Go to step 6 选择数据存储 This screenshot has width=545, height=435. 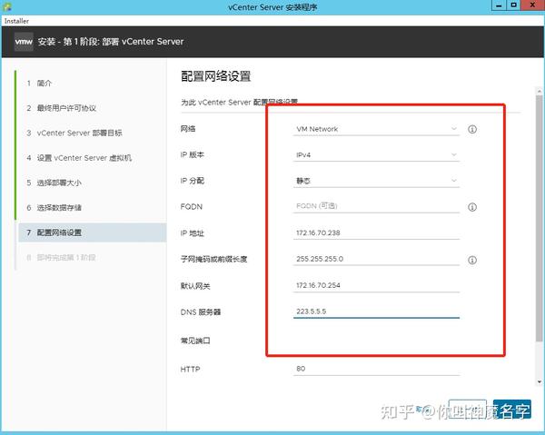(x=54, y=208)
